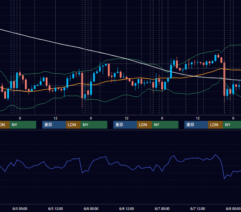This screenshot has height=212, width=241.
Task: Click the 6/6 東京 session block
Action: [x=125, y=125]
